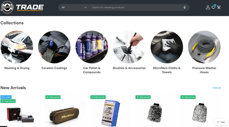
Task: Open the wishlist heart icon
Action: (213, 7)
